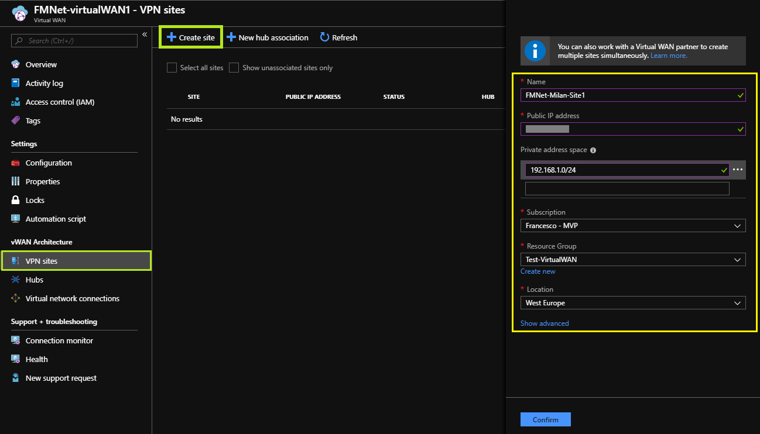Select VPN sites in the sidebar
Image resolution: width=760 pixels, height=434 pixels.
click(76, 261)
